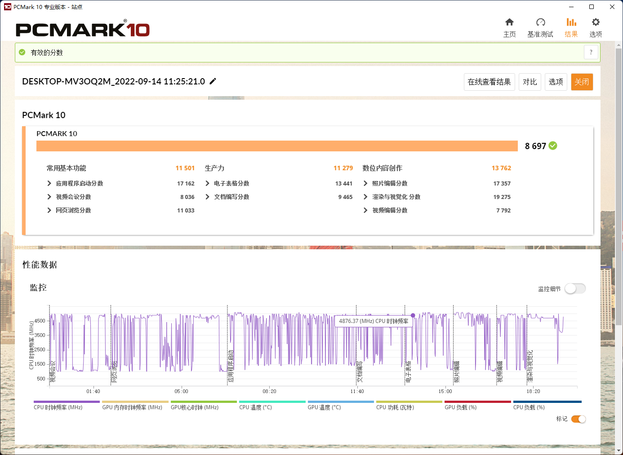Screen dimensions: 623x455
Task: Click the 常用基本功能 score 11 501
Action: (185, 168)
